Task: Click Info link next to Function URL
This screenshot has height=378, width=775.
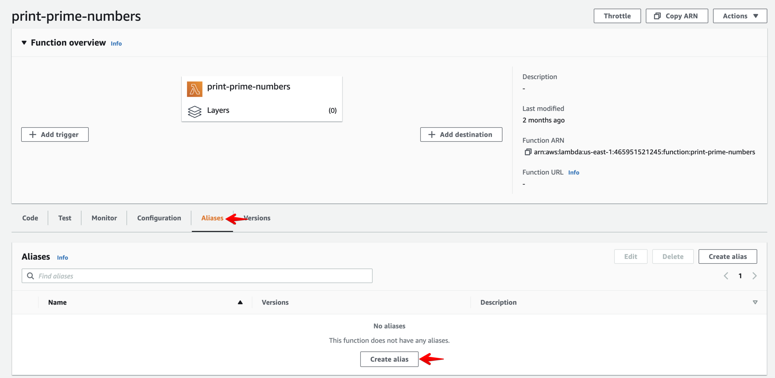Action: pyautogui.click(x=573, y=172)
